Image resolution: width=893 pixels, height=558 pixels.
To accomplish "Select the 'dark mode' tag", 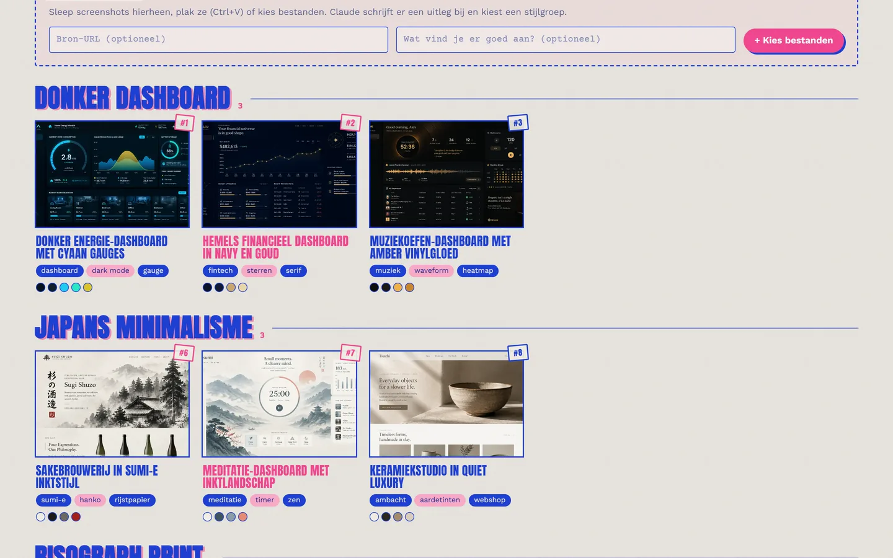I will click(110, 271).
